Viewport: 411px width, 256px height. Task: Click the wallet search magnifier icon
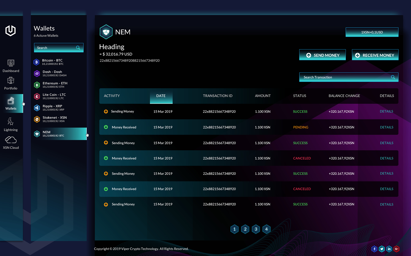(x=78, y=48)
